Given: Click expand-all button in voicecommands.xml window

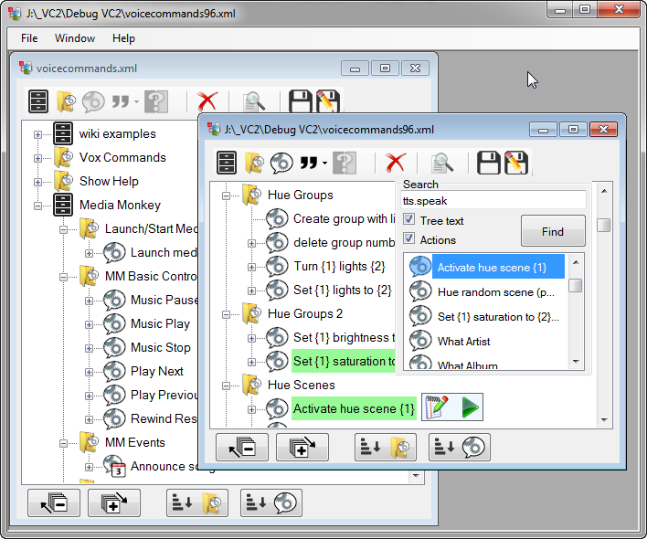Looking at the screenshot, I should [x=114, y=502].
